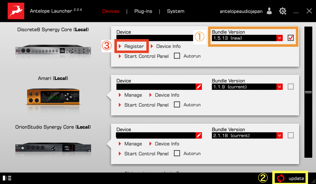The width and height of the screenshot is (316, 184).
Task: Enable Autorun for the Discrete8 device
Action: click(177, 56)
